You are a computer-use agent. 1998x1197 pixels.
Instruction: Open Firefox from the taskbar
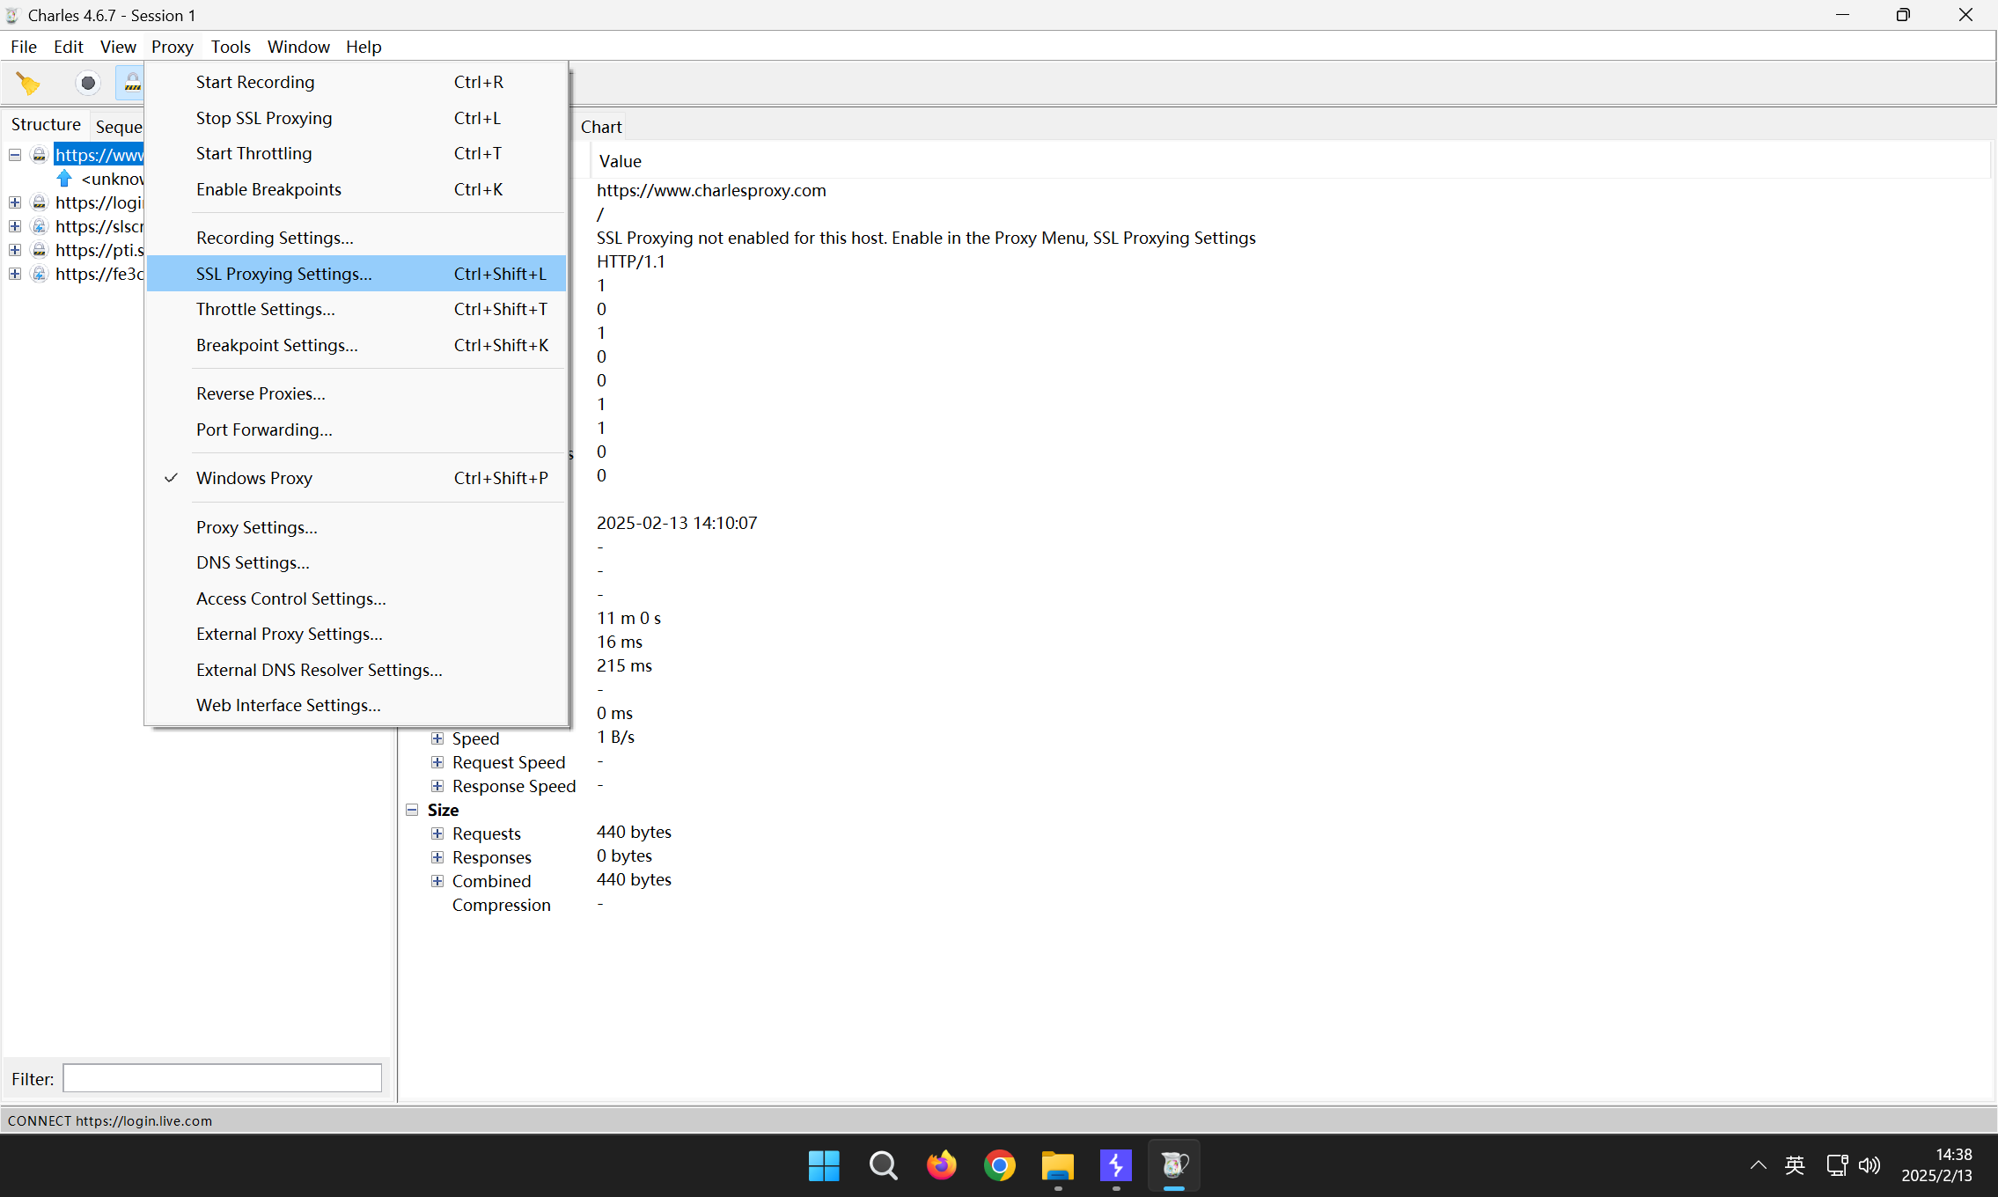[941, 1165]
